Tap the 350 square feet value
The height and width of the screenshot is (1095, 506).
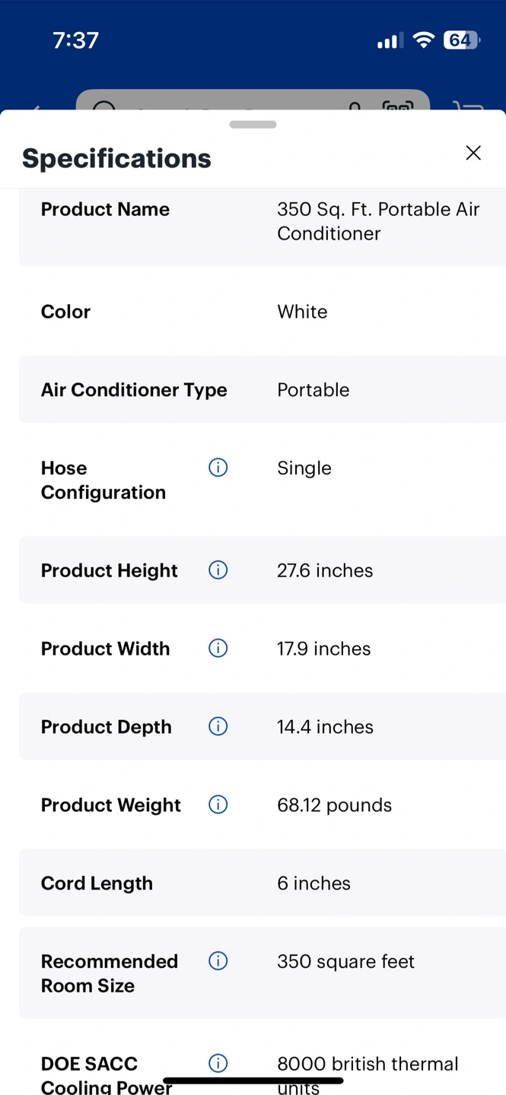pyautogui.click(x=345, y=961)
